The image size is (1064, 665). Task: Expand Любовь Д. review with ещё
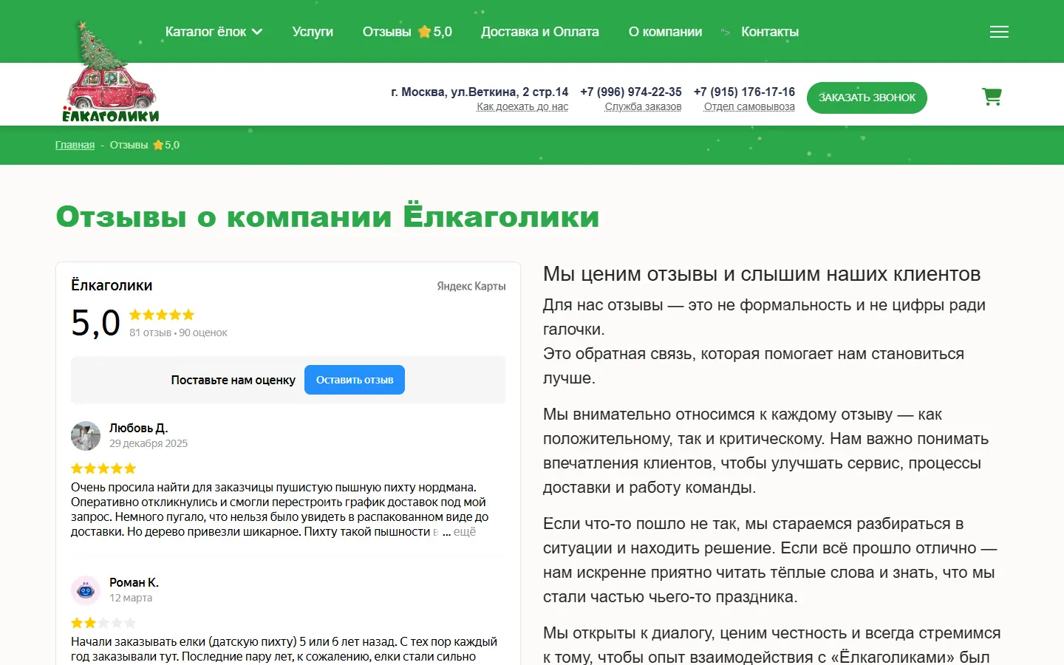465,531
